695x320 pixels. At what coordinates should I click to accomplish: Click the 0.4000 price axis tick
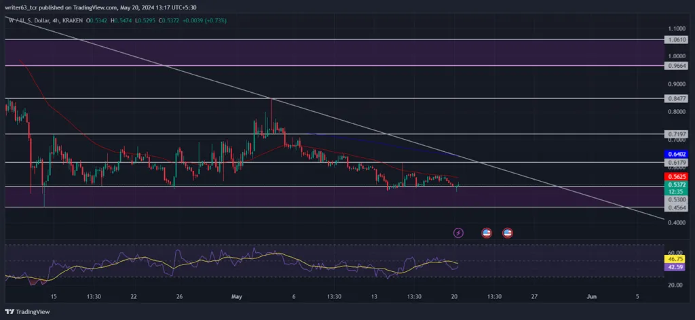pos(676,222)
